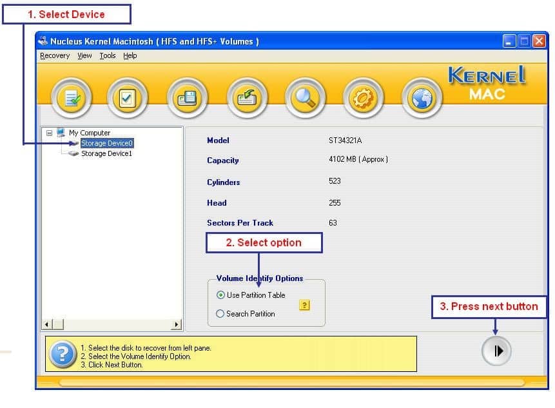This screenshot has height=408, width=555.
Task: Click the document checkmark toolbar icon
Action: 72,98
